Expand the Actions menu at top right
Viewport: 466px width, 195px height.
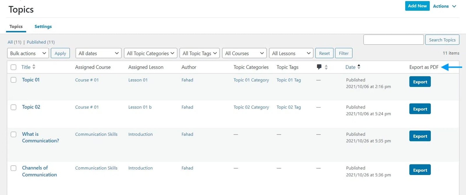coord(445,6)
